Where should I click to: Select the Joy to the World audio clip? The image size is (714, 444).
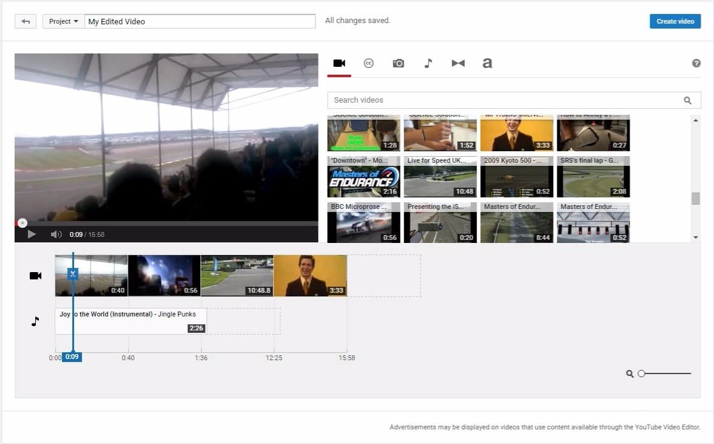[x=130, y=321]
